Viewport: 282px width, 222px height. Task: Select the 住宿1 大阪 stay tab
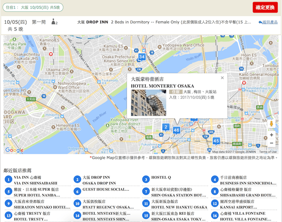(x=33, y=7)
